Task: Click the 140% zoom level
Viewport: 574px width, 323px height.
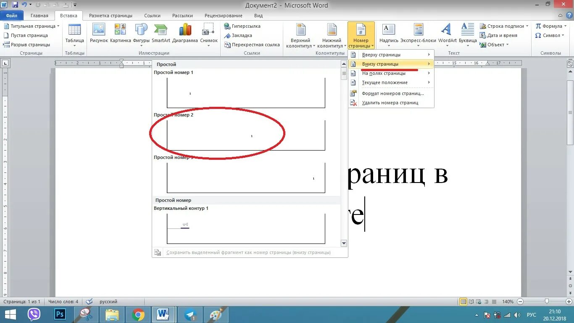Action: pos(508,302)
